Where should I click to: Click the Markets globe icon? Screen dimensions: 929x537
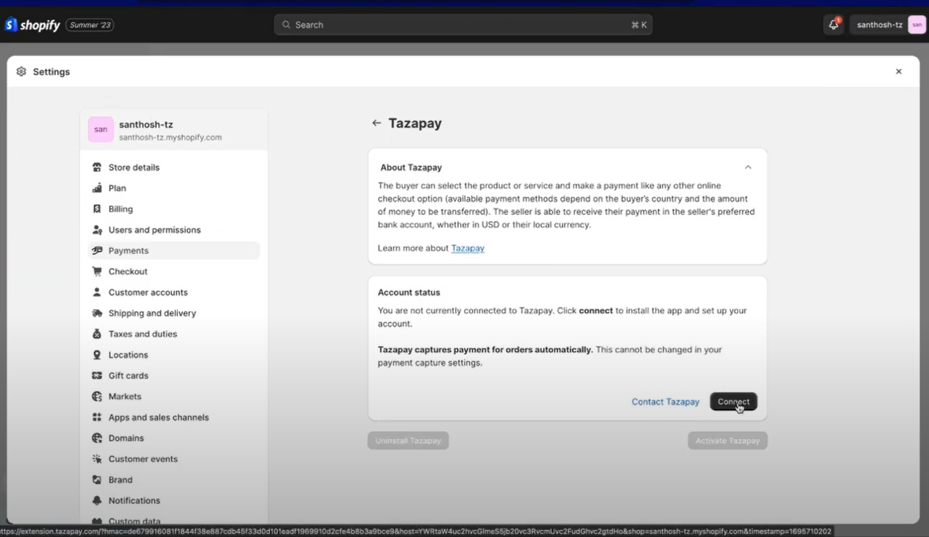97,396
